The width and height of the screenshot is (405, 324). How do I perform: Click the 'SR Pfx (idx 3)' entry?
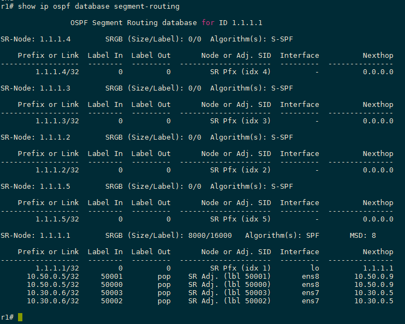(x=240, y=121)
